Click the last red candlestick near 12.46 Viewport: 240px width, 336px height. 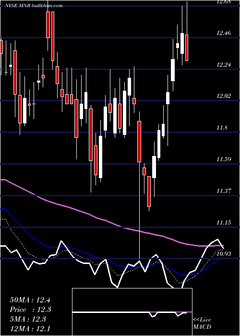pyautogui.click(x=187, y=48)
